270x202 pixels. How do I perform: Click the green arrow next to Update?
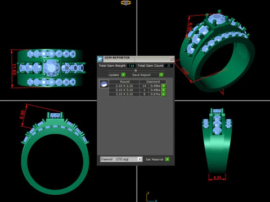124,75
